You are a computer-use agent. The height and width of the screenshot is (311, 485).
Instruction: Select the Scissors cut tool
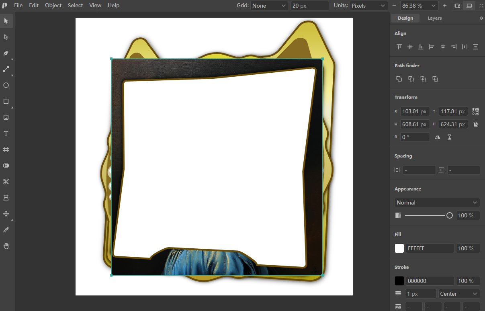[6, 182]
